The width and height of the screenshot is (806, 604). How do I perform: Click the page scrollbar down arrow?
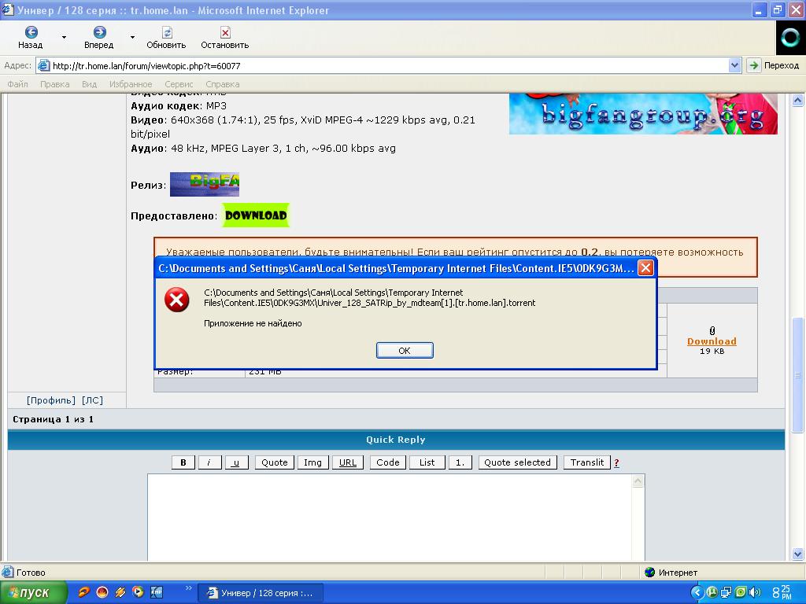[x=798, y=554]
